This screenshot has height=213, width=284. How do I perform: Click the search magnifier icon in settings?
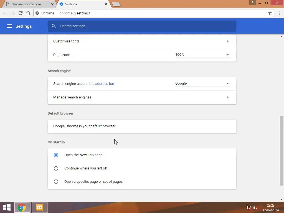(x=54, y=26)
